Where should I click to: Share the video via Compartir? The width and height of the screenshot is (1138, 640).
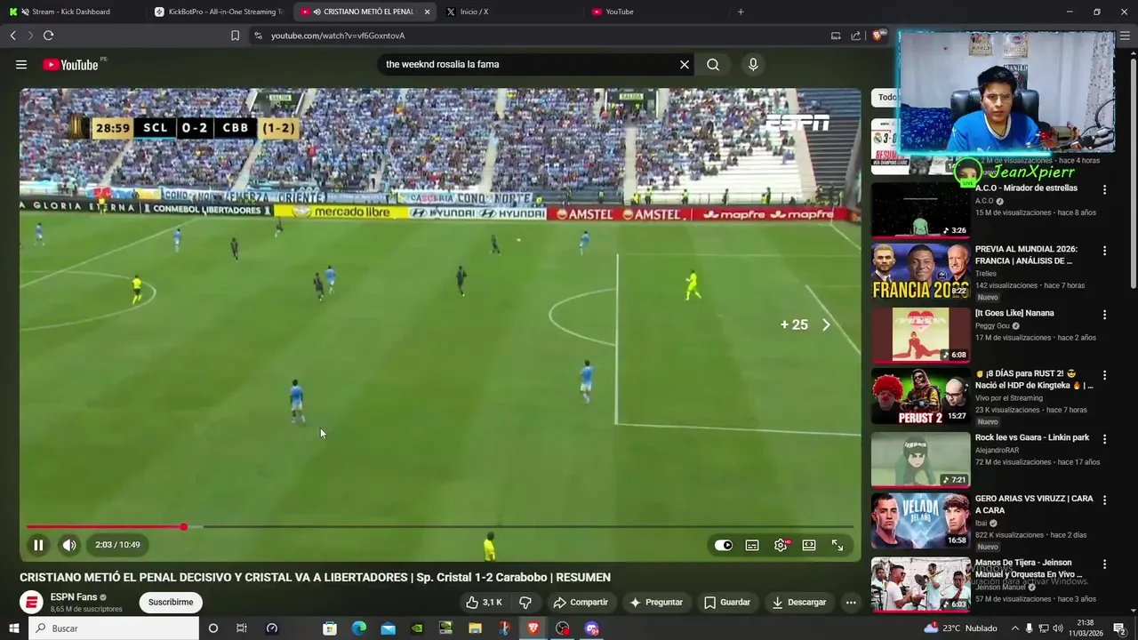[x=581, y=602]
